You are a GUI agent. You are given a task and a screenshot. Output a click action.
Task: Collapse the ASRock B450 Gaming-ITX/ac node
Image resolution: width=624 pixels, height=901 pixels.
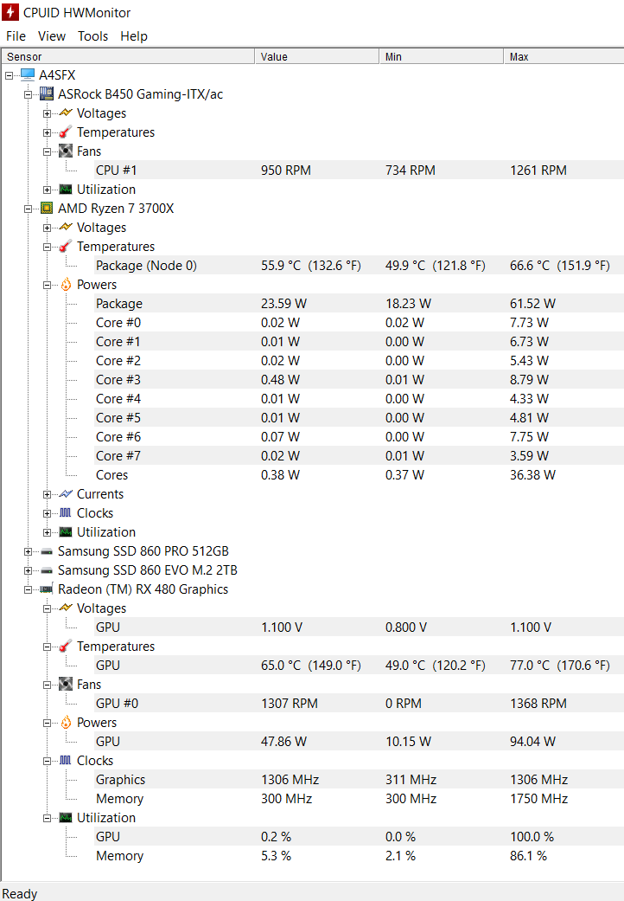pyautogui.click(x=28, y=94)
